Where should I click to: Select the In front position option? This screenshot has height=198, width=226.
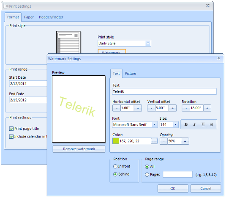click(x=115, y=166)
